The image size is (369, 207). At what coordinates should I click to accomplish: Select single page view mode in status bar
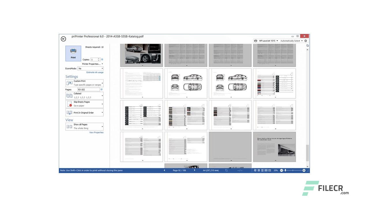click(x=259, y=170)
